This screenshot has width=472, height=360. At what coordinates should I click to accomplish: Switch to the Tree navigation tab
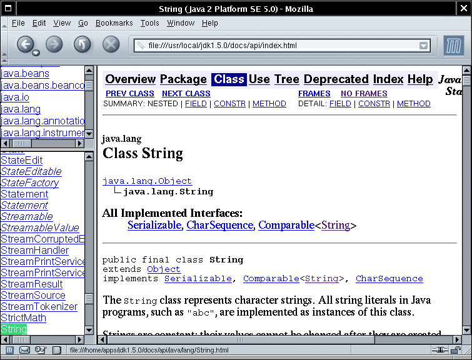287,79
